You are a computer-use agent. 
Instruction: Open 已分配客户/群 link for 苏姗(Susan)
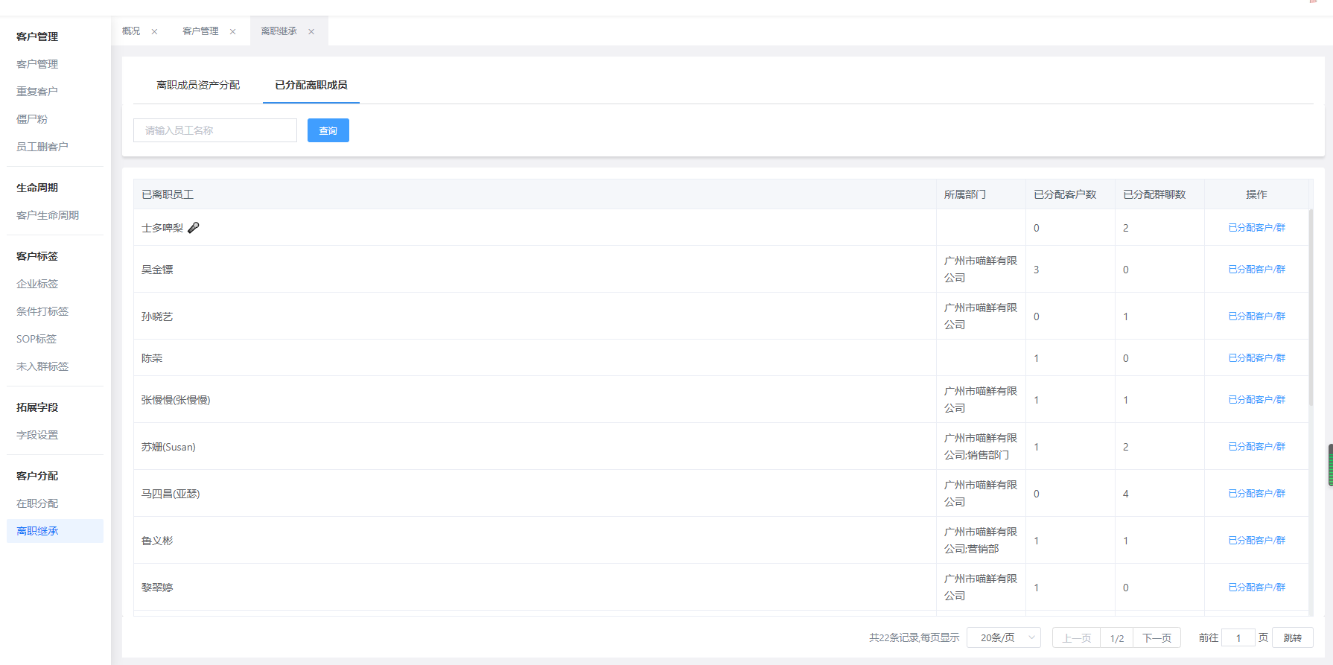coord(1256,447)
